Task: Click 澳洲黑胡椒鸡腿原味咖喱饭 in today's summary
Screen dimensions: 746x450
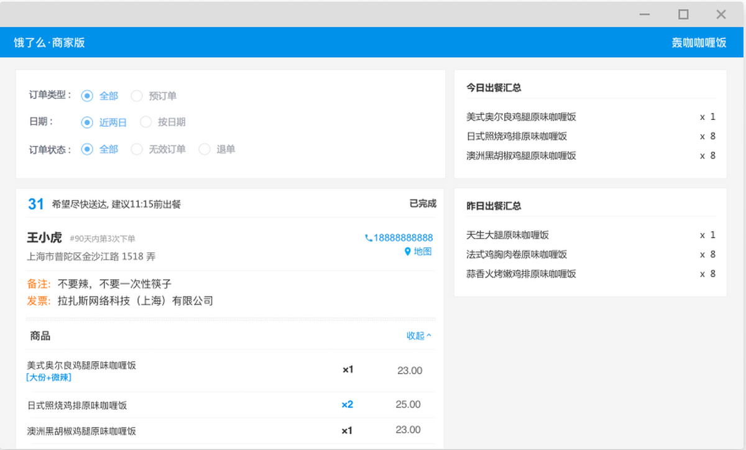Action: coord(522,155)
